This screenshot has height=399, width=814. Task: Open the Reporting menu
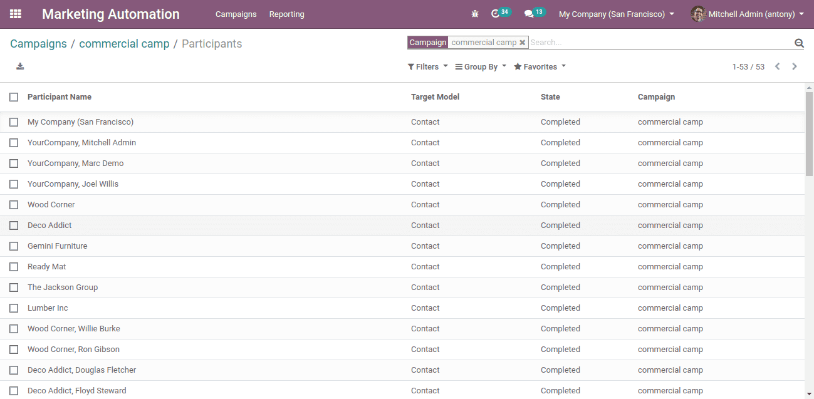(x=287, y=14)
